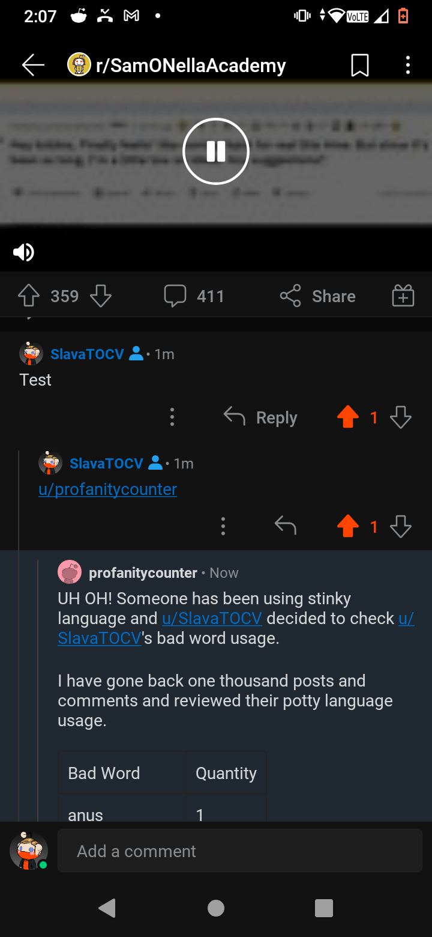Tap the reply arrow on the u/profanitycounter comment
432x937 pixels.
click(x=286, y=526)
